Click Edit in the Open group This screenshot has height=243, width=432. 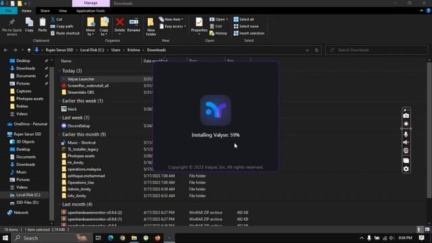tap(216, 26)
